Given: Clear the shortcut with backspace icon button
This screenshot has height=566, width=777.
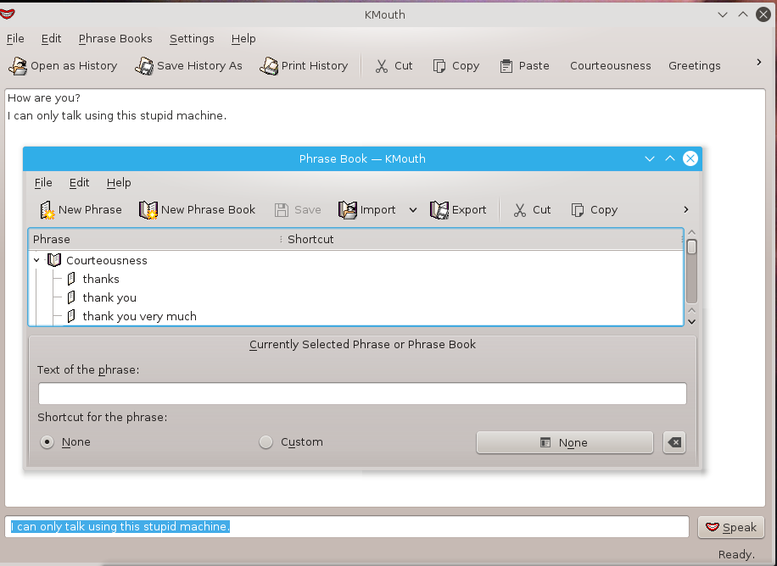Looking at the screenshot, I should (674, 442).
